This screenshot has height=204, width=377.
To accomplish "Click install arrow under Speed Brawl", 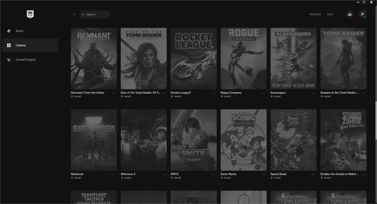I will point(271,178).
